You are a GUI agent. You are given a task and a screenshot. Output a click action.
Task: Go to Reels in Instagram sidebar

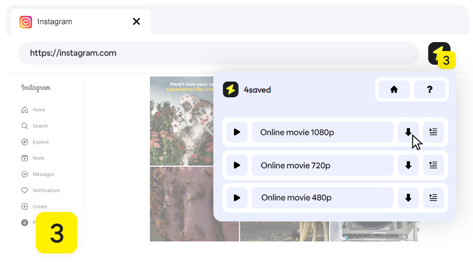(38, 158)
